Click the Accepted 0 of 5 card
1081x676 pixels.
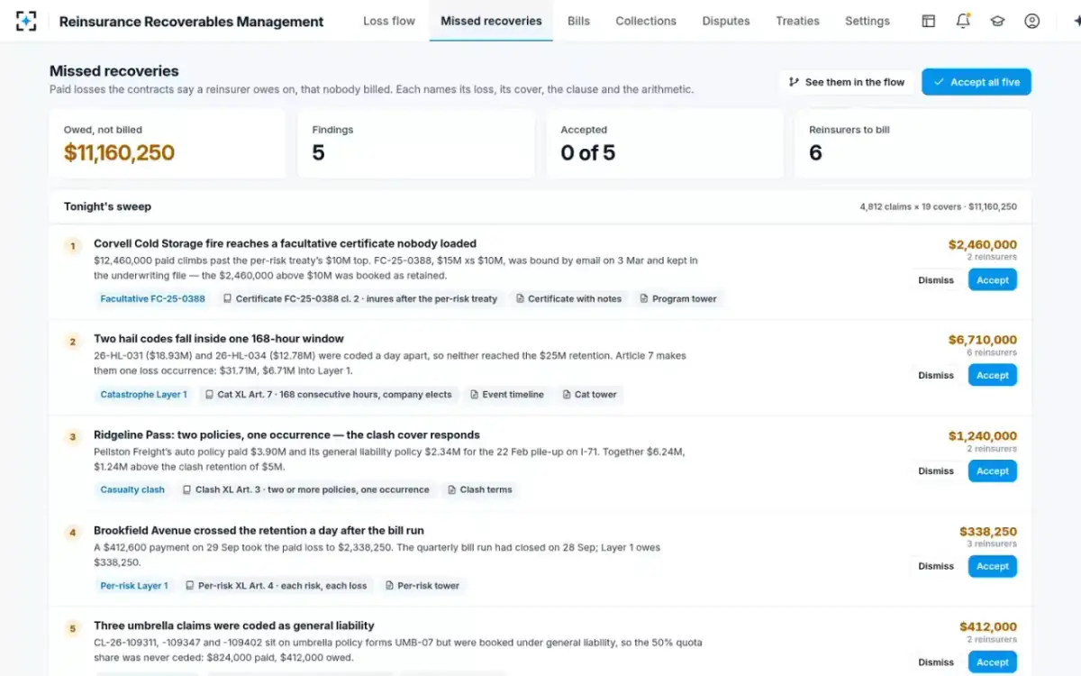tap(664, 144)
